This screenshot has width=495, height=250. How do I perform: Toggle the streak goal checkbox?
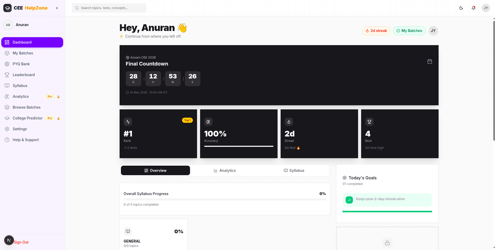pyautogui.click(x=349, y=200)
